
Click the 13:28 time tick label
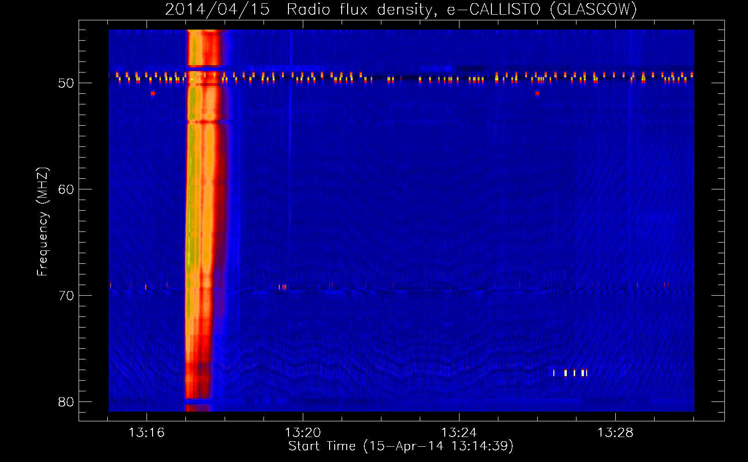[x=615, y=432]
